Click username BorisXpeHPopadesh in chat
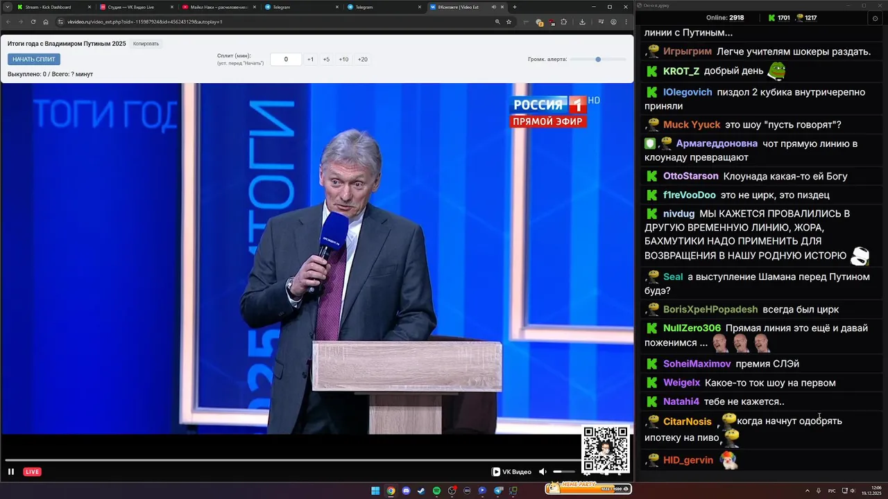Image resolution: width=888 pixels, height=499 pixels. coord(710,309)
